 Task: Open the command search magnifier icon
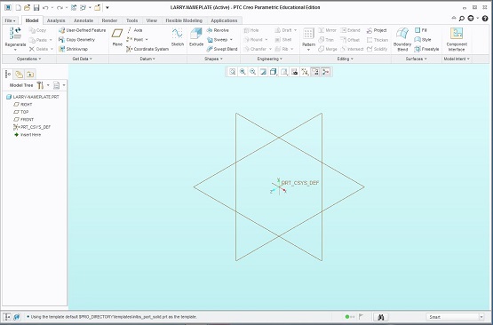(x=462, y=19)
